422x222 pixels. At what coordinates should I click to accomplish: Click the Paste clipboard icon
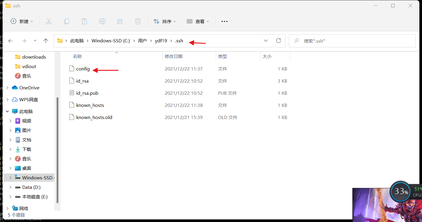(x=84, y=21)
